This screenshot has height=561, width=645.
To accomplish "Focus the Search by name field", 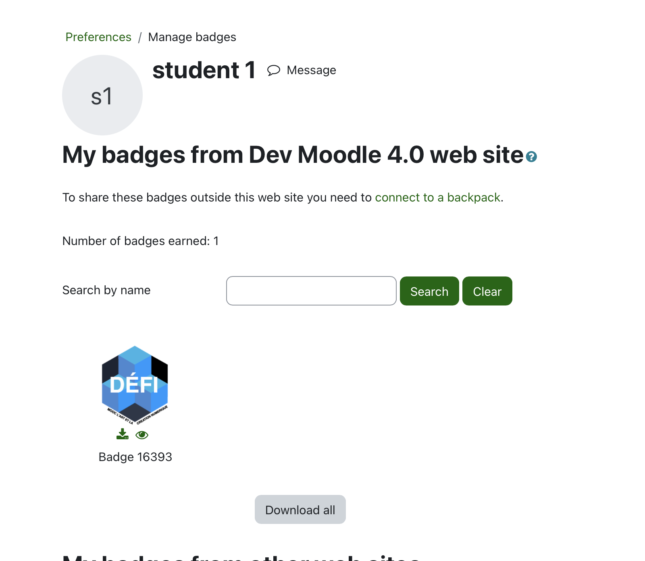I will pos(311,291).
